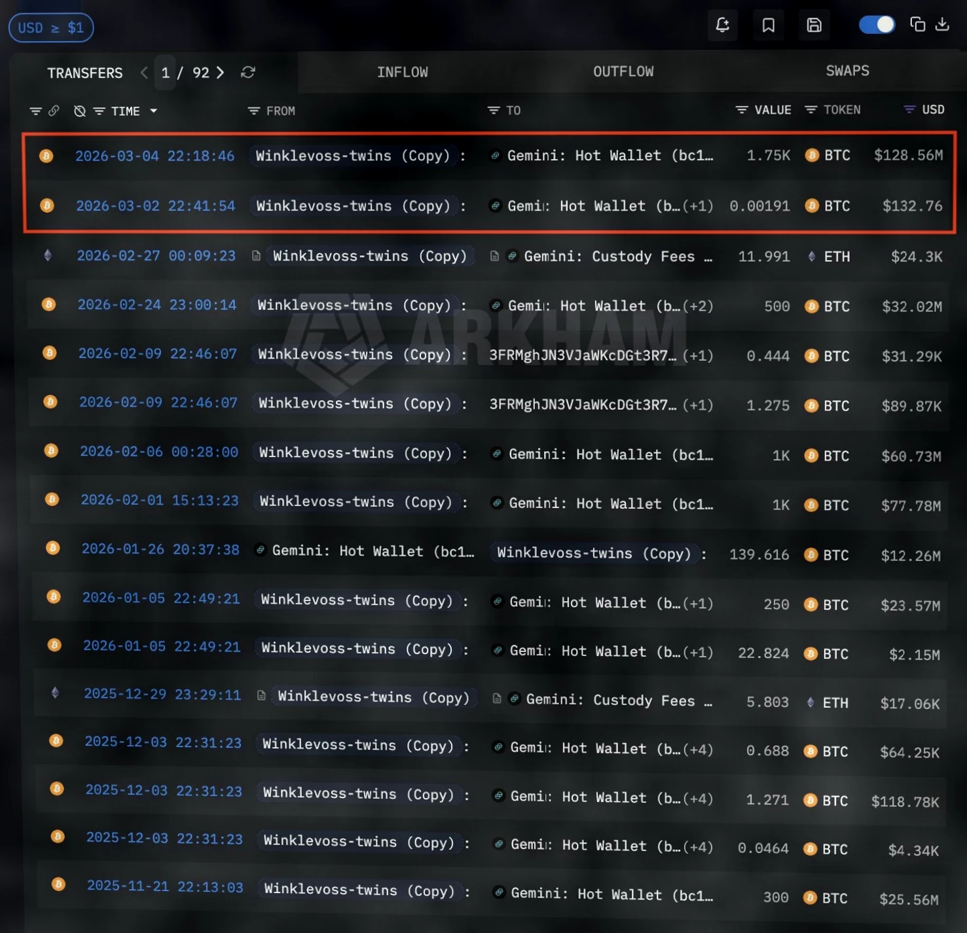Switch to the TRANSFERS tab

point(85,73)
